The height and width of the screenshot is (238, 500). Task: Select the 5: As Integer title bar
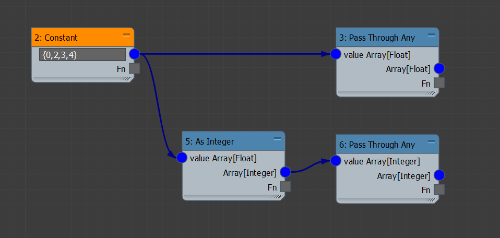tap(233, 141)
